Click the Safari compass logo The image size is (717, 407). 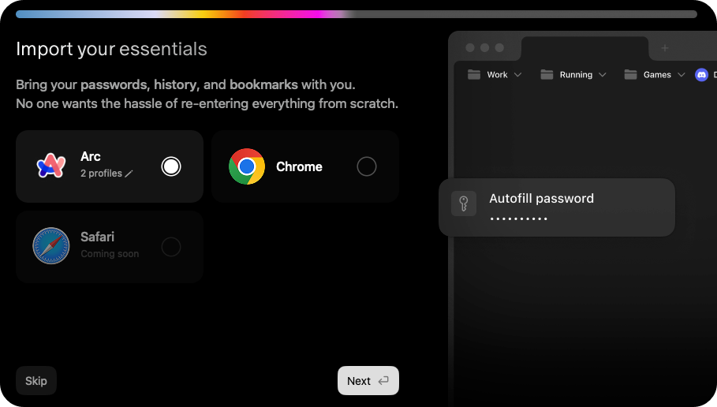click(51, 246)
